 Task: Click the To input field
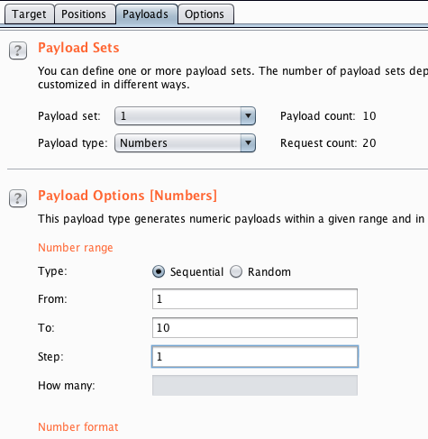tap(255, 327)
